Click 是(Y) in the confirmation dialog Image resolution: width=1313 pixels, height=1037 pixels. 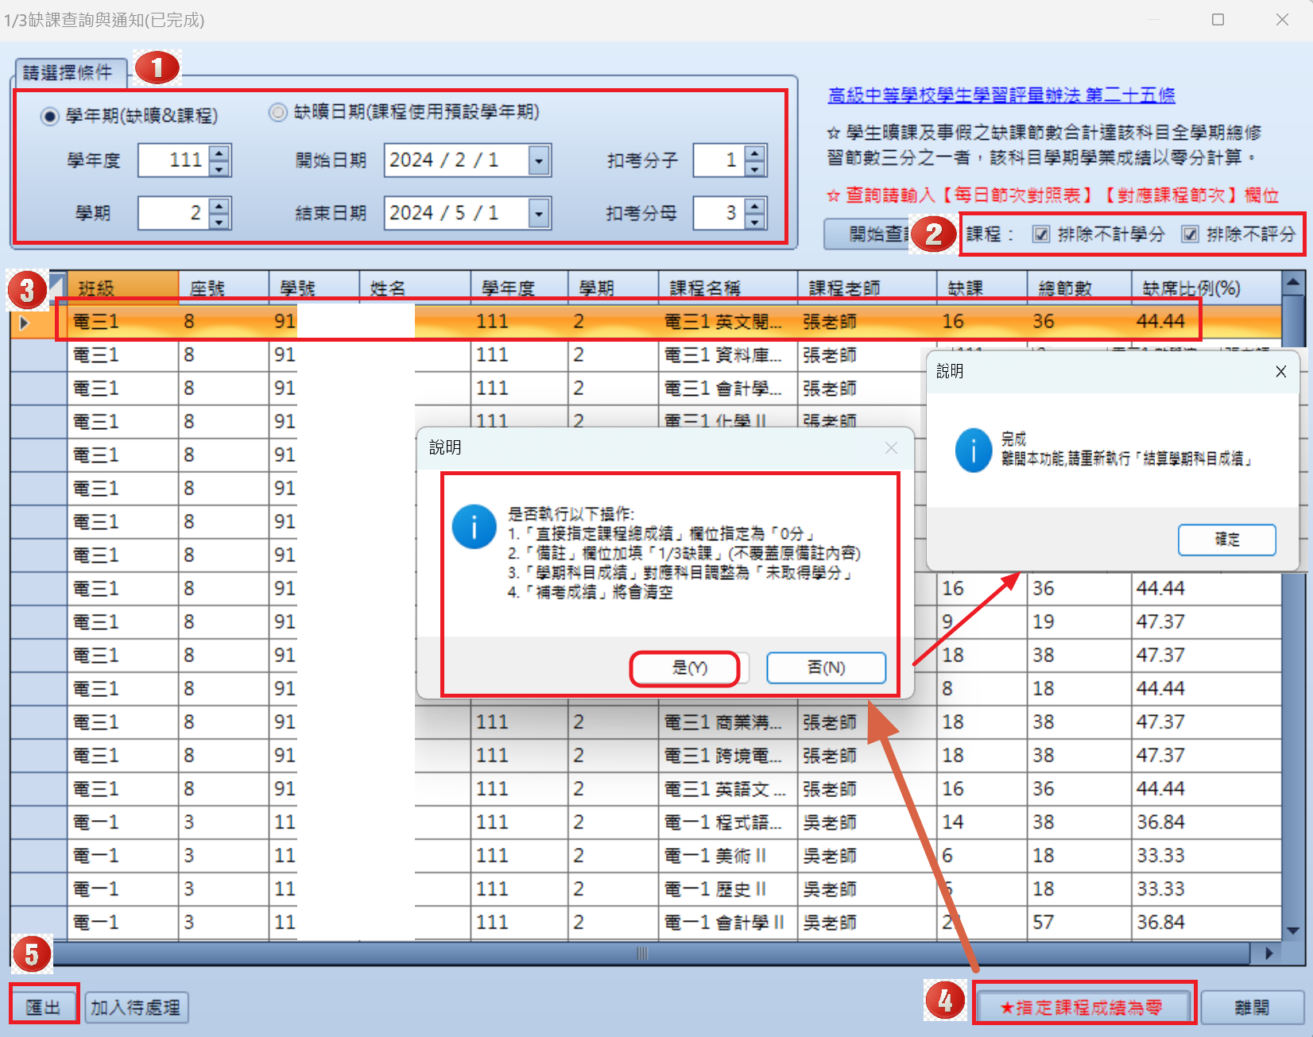(x=689, y=667)
